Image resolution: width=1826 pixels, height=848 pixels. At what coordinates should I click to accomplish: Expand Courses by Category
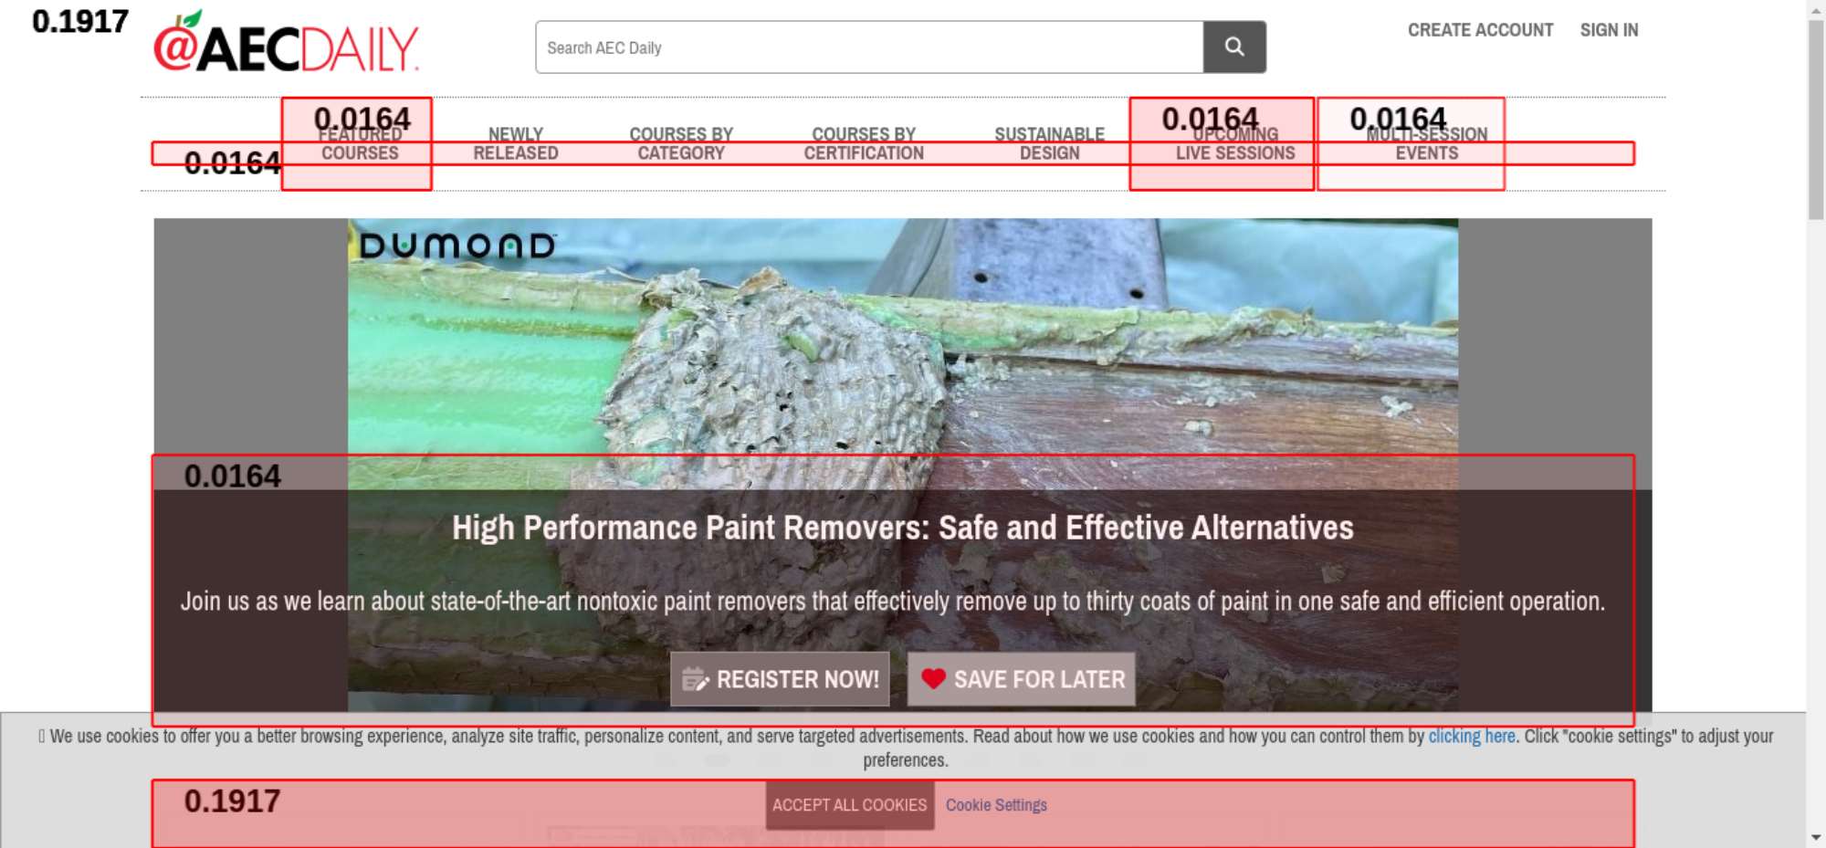click(681, 144)
